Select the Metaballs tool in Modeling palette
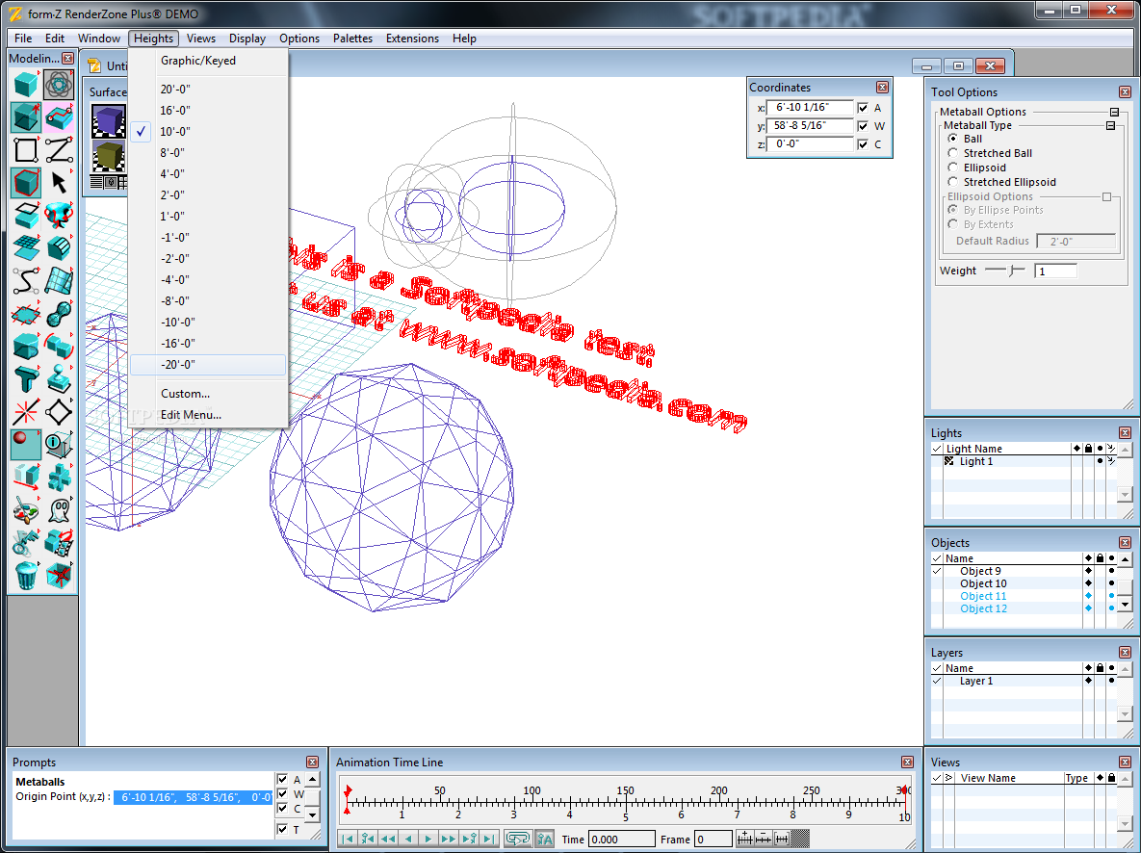The image size is (1141, 853). (59, 85)
